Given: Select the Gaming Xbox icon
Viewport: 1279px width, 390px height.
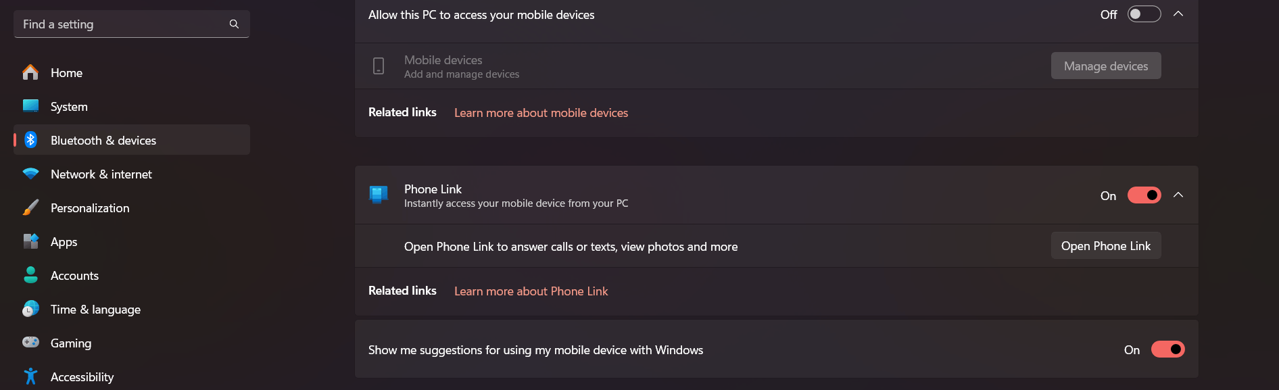Looking at the screenshot, I should (x=30, y=343).
